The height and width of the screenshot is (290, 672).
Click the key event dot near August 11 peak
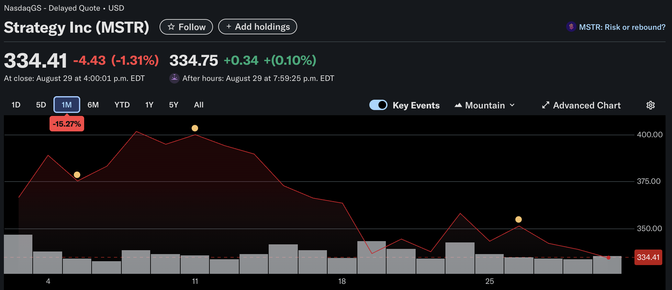[195, 128]
